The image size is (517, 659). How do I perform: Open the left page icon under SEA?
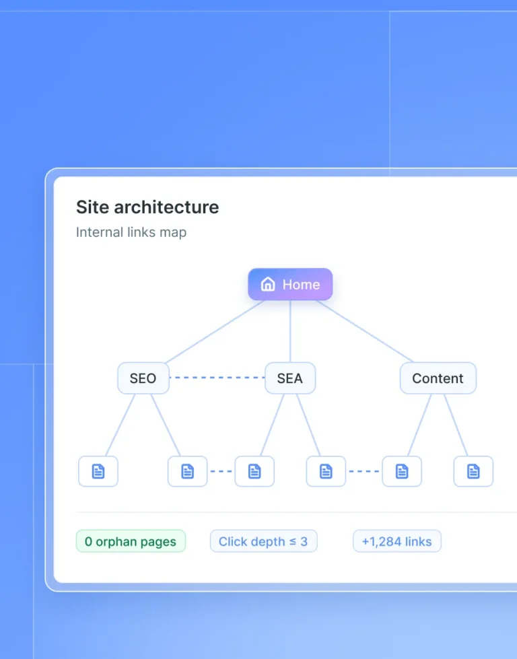254,472
